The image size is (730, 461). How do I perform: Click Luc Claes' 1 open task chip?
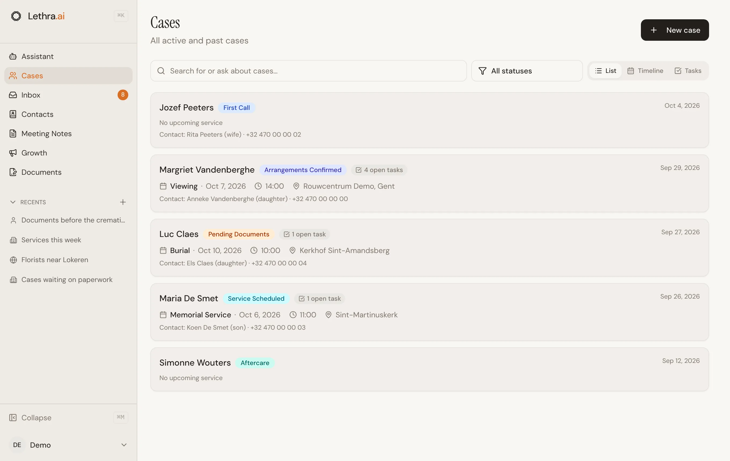[x=304, y=234]
